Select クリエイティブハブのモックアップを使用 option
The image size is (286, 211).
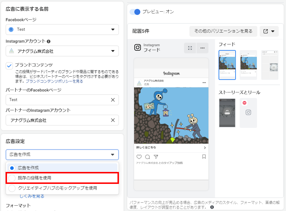tap(12, 188)
